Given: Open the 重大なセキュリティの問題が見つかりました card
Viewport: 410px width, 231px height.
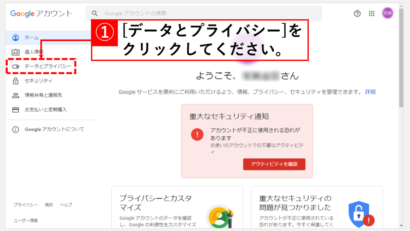Looking at the screenshot, I should 317,207.
